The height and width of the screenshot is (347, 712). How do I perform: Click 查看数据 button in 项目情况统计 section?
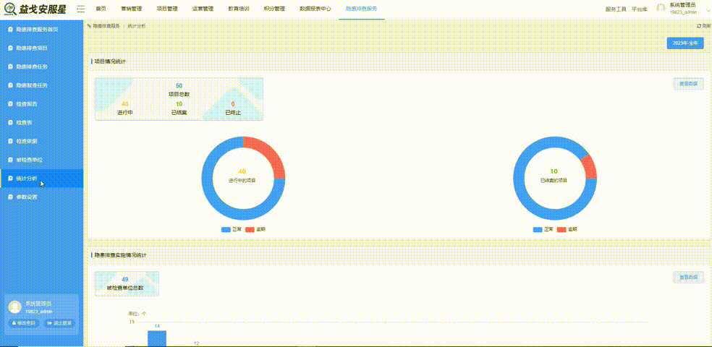click(688, 84)
